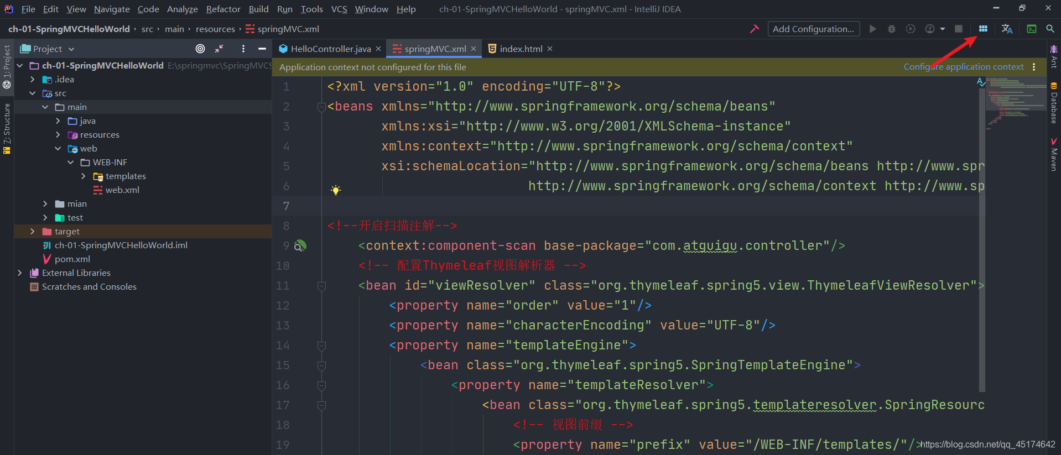Collapse the beans tag fold marker on line 2

point(321,107)
